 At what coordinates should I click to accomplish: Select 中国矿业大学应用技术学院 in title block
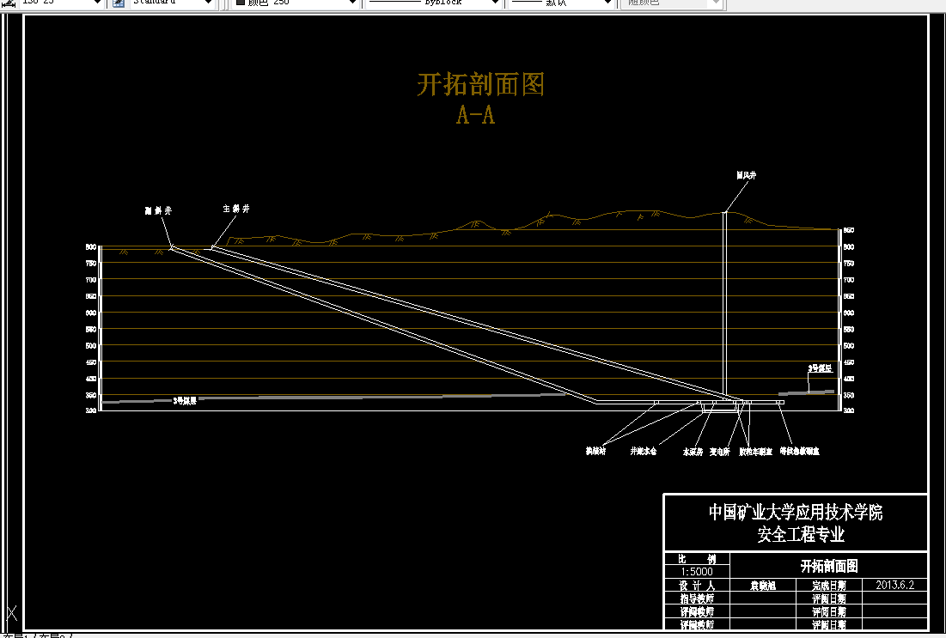(796, 513)
